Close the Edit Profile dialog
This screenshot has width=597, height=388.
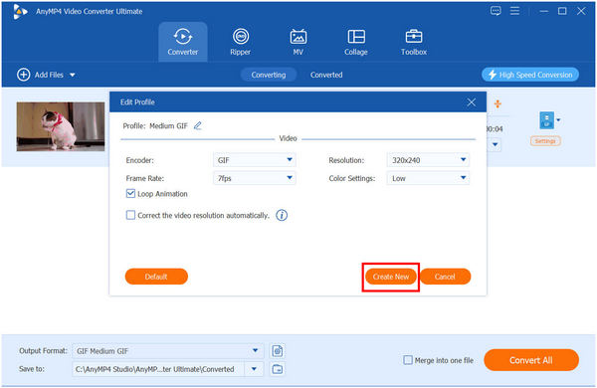point(471,102)
